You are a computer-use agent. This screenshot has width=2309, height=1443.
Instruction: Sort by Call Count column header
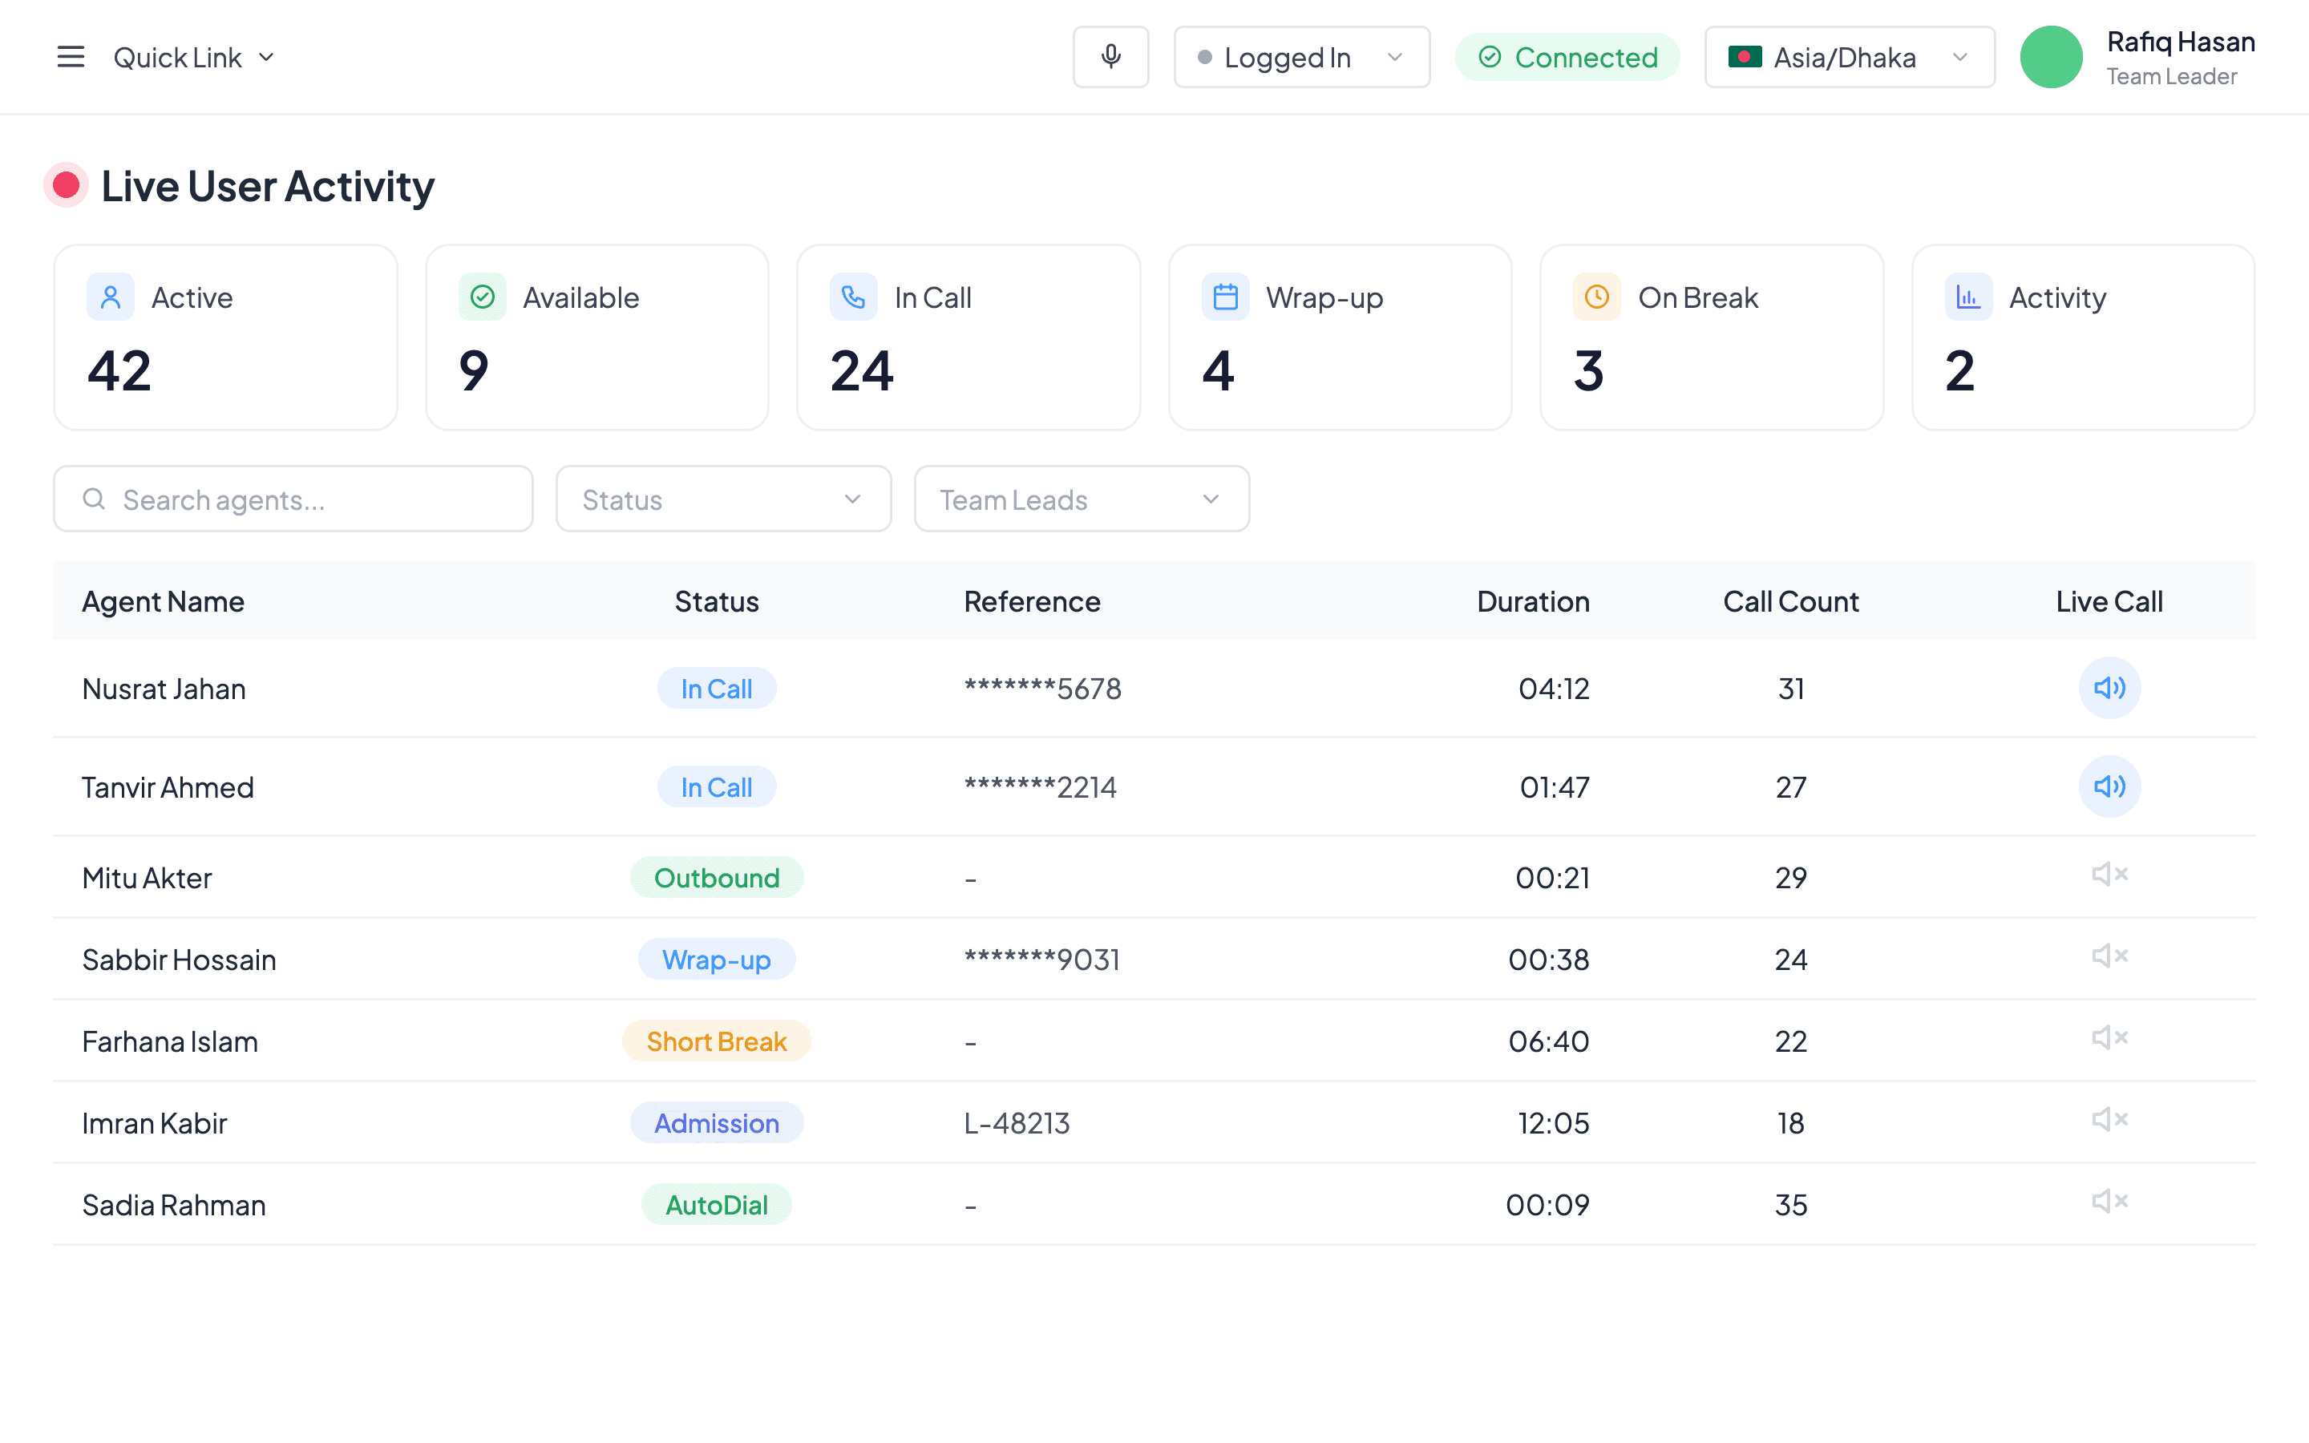tap(1791, 601)
